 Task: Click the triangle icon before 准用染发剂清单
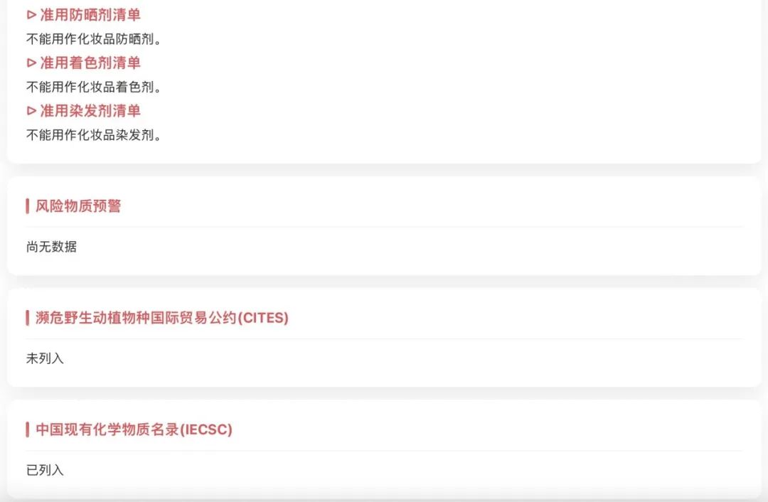tap(31, 111)
